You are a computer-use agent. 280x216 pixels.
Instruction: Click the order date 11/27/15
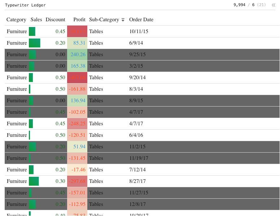pos(139,193)
